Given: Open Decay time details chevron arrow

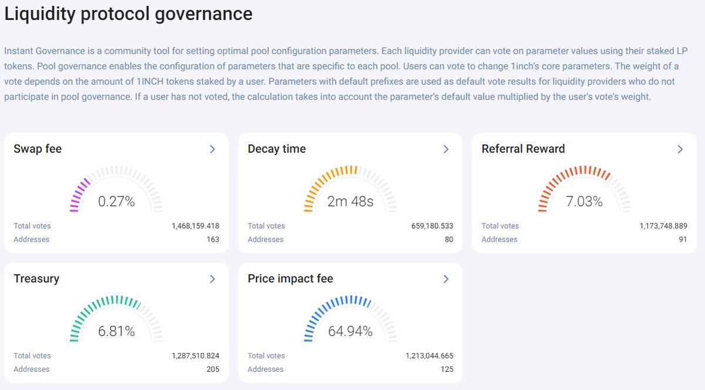Looking at the screenshot, I should point(446,149).
